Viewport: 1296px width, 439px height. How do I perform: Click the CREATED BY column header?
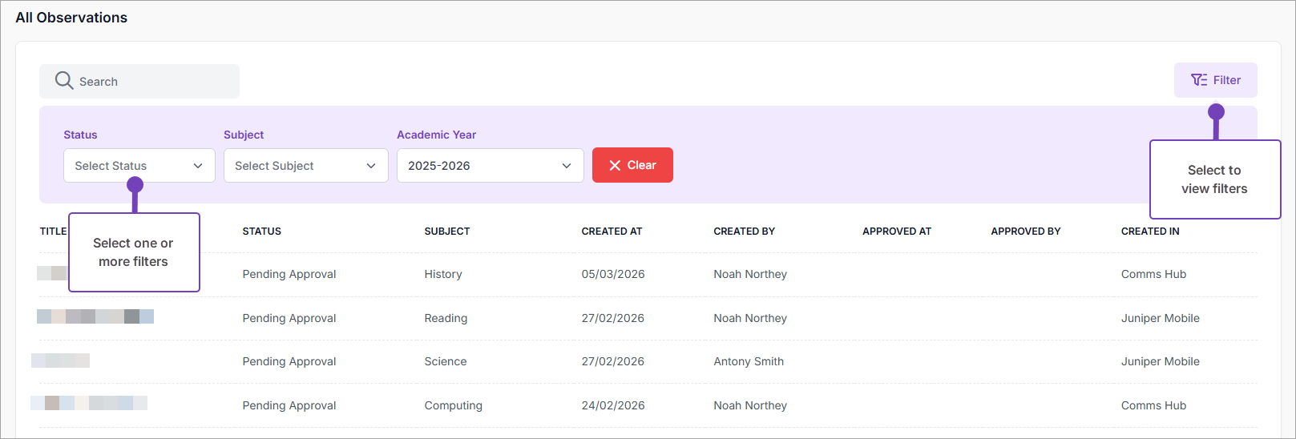[744, 232]
